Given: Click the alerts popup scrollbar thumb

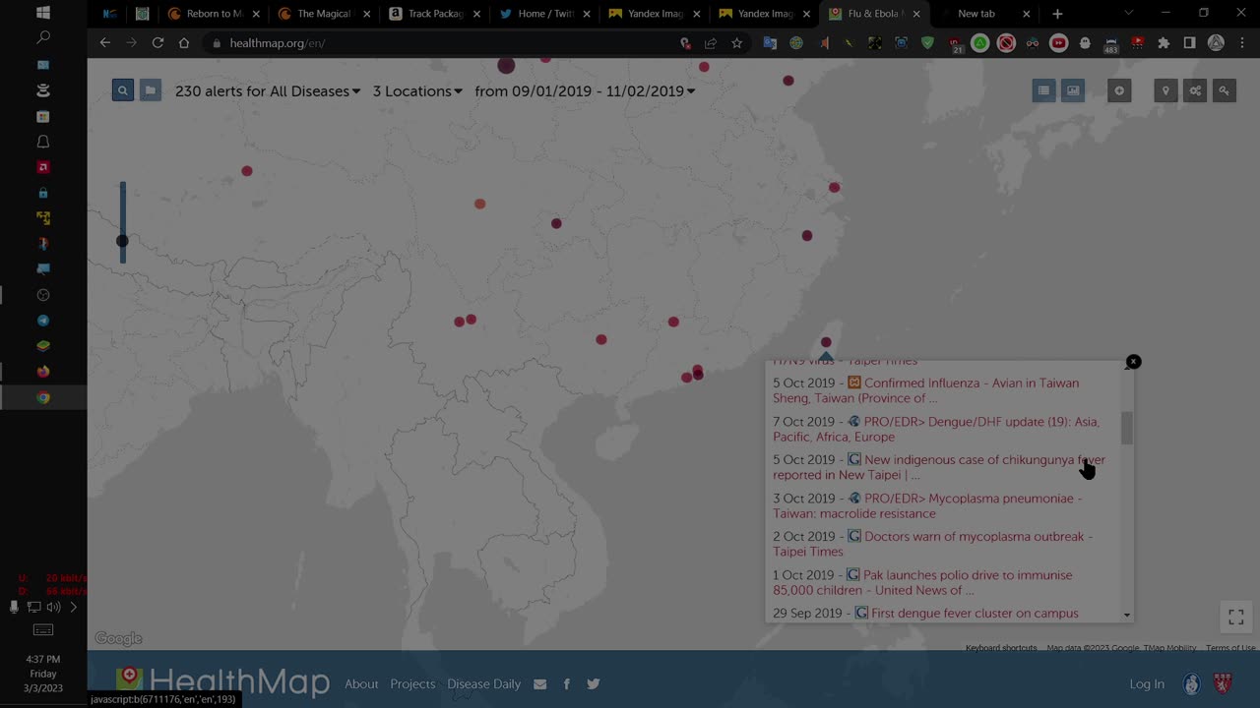Looking at the screenshot, I should [x=1127, y=428].
